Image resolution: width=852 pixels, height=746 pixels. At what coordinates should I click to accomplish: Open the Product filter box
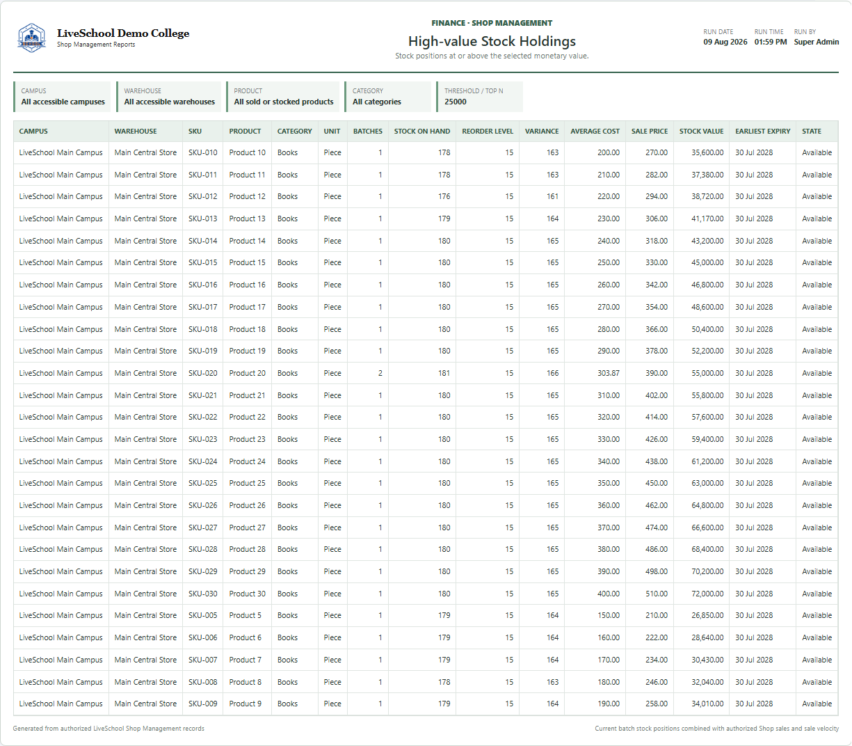click(x=283, y=97)
